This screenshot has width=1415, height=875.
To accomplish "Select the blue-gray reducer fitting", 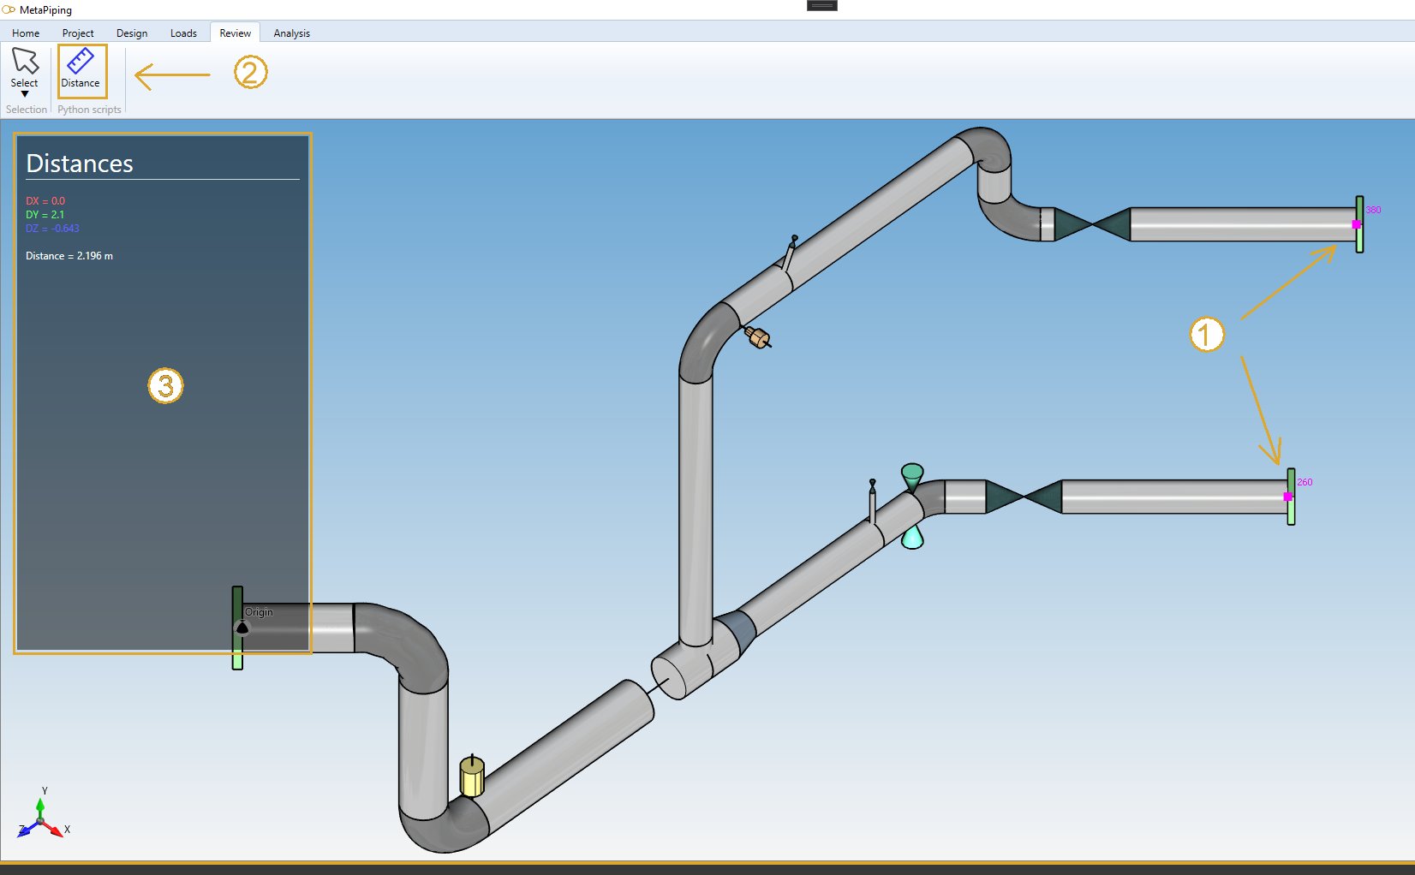I will [737, 630].
